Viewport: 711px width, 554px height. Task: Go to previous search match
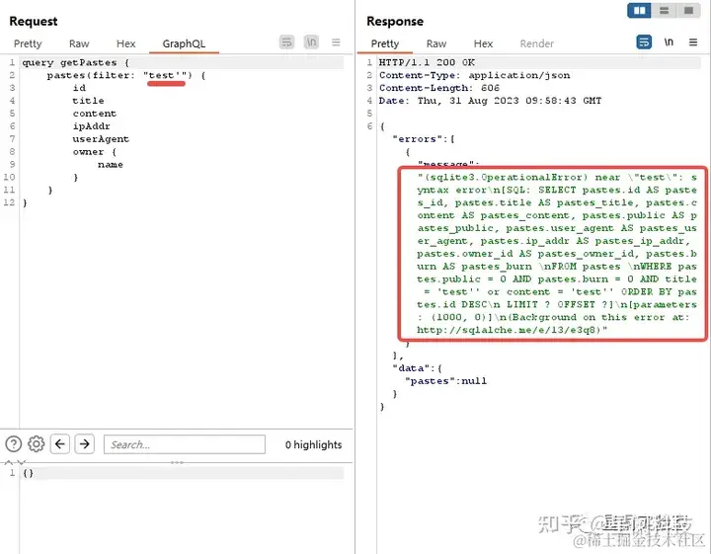pos(60,443)
